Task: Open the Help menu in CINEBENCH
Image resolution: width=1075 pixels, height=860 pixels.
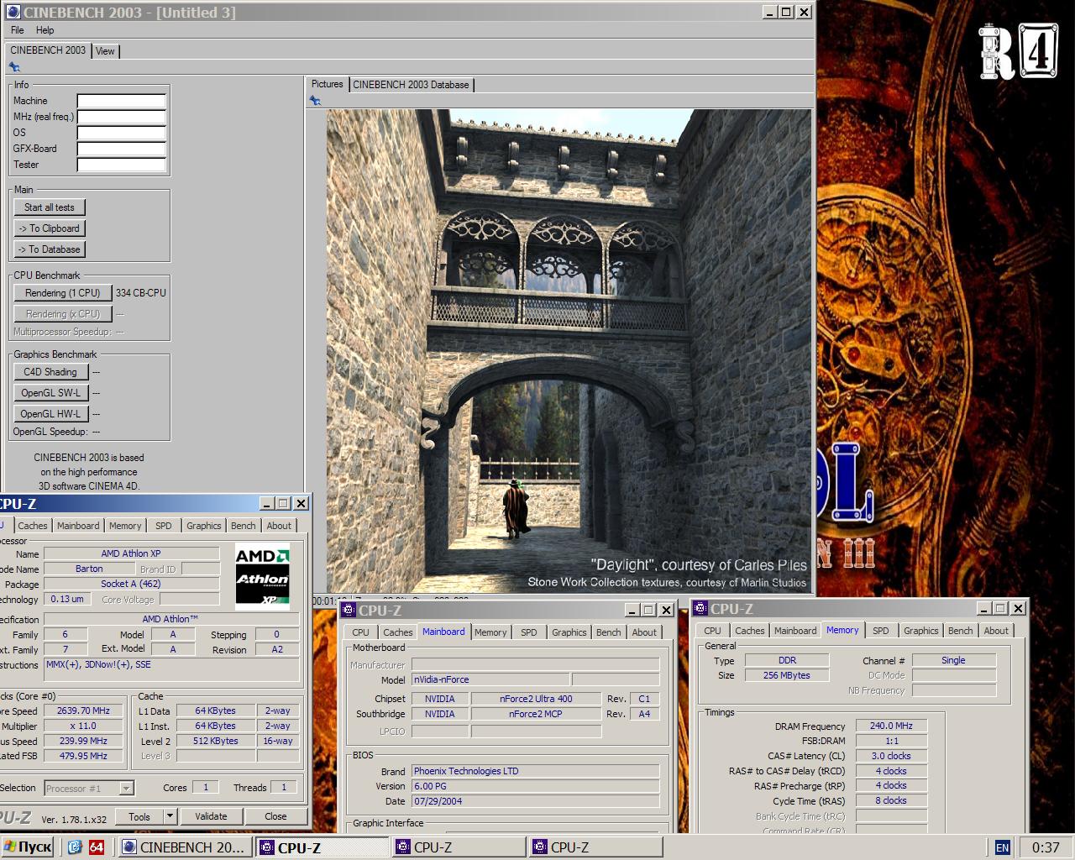Action: [45, 30]
